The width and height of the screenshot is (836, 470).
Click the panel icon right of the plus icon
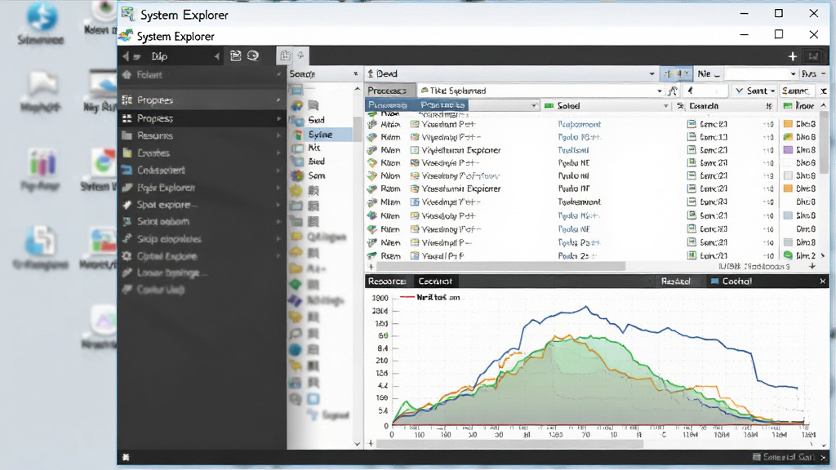(x=813, y=56)
